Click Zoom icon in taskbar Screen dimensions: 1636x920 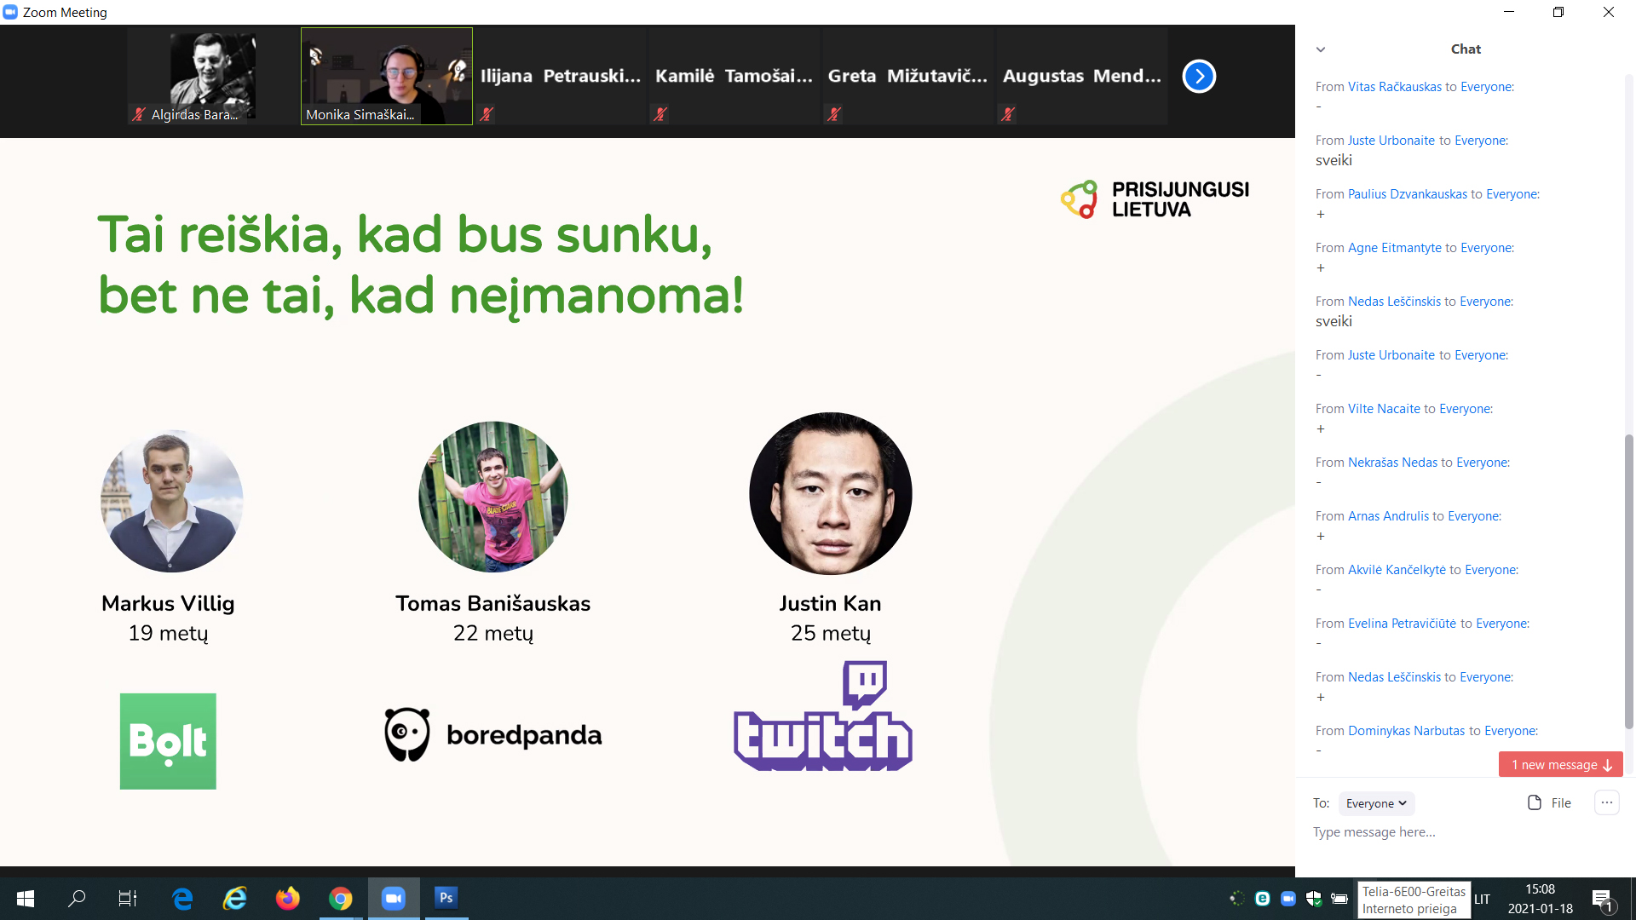point(394,899)
